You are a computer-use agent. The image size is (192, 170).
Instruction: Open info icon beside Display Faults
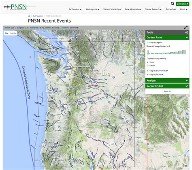[162, 74]
